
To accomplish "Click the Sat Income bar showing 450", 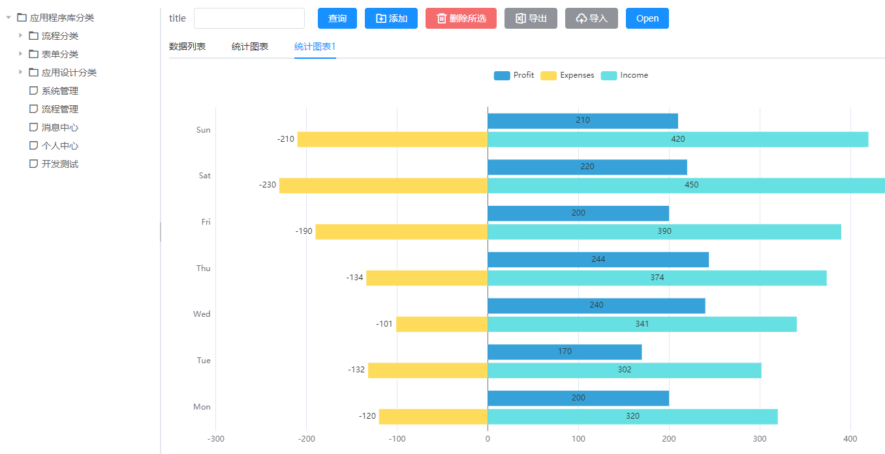I will pyautogui.click(x=685, y=186).
